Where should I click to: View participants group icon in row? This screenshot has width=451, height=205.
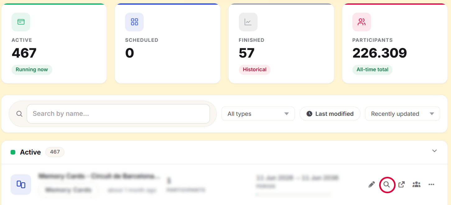point(416,185)
